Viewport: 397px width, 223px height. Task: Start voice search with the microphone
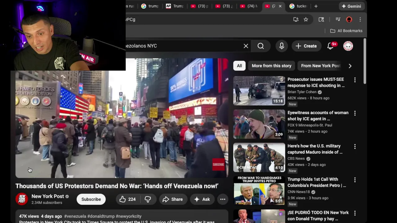pos(282,46)
